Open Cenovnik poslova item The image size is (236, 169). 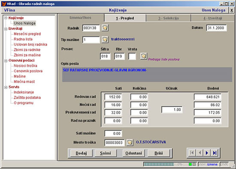28,71
